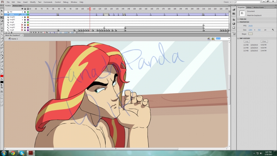The width and height of the screenshot is (277, 156).
Task: Open the red stroke color swatch
Action: click(x=2, y=76)
